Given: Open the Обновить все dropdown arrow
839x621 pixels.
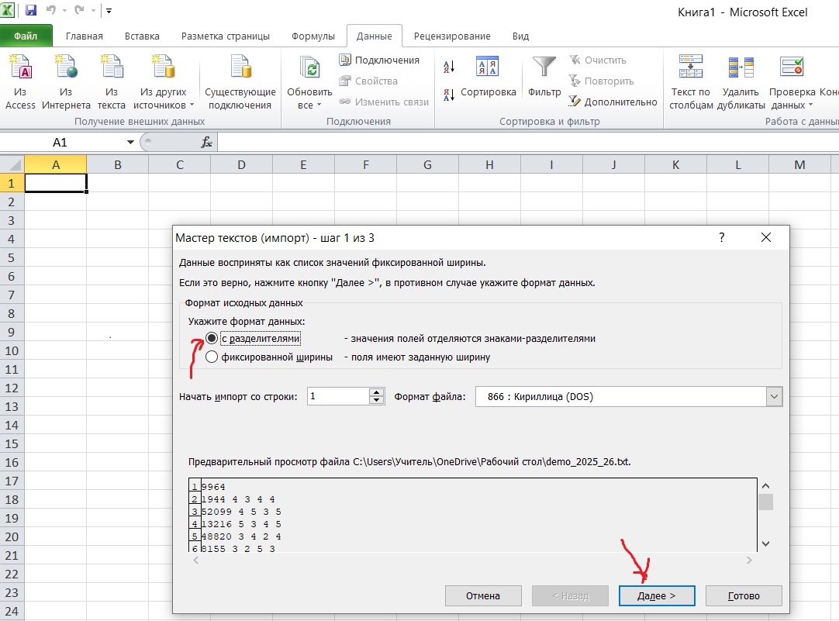Looking at the screenshot, I should coord(319,105).
